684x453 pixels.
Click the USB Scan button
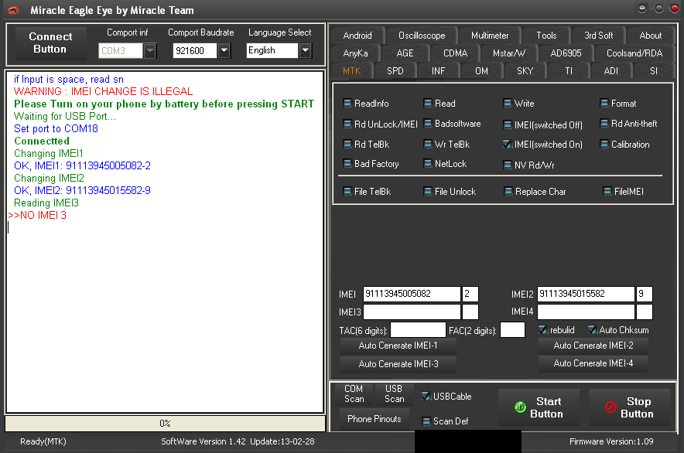coord(394,393)
